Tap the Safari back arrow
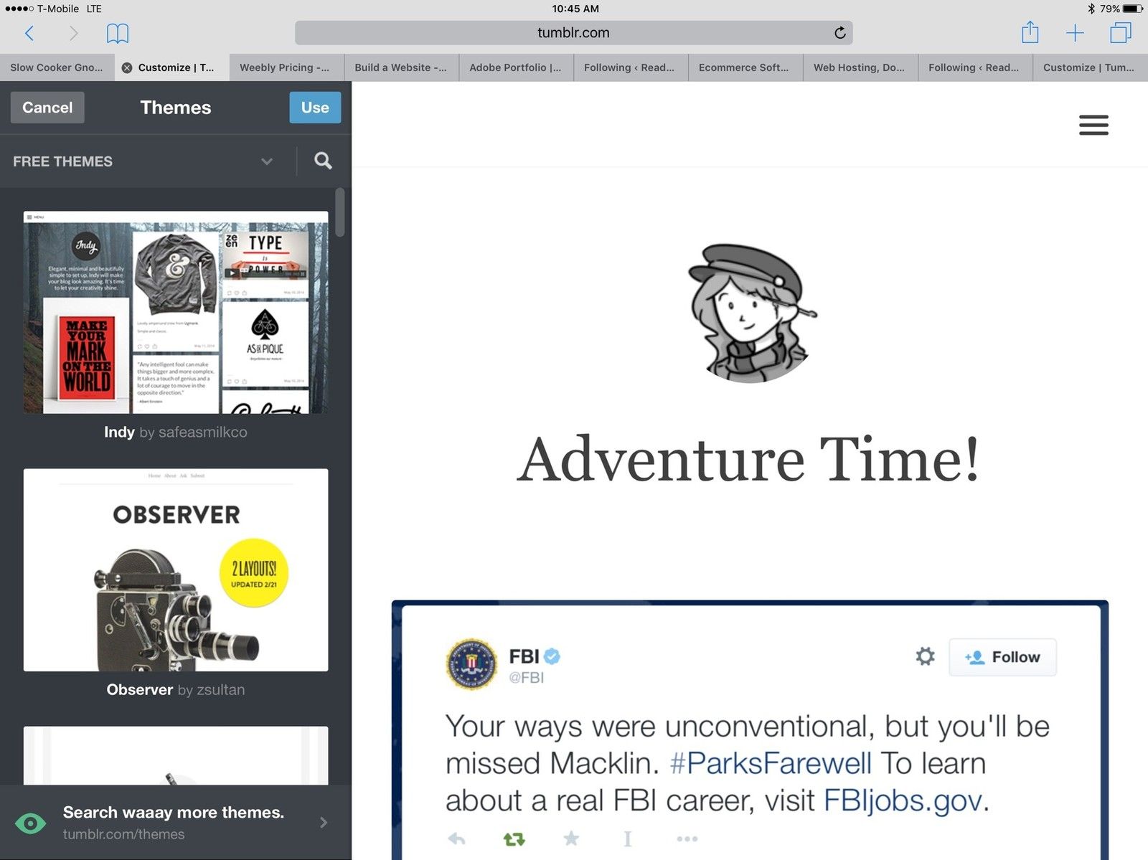Viewport: 1148px width, 860px height. tap(29, 33)
